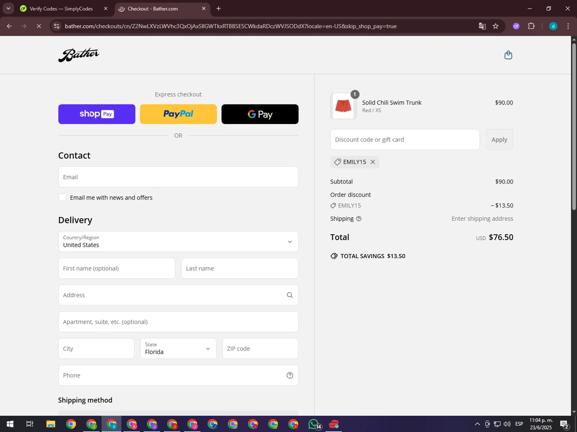Open Task View on the taskbar
This screenshot has width=577, height=432.
[30, 424]
